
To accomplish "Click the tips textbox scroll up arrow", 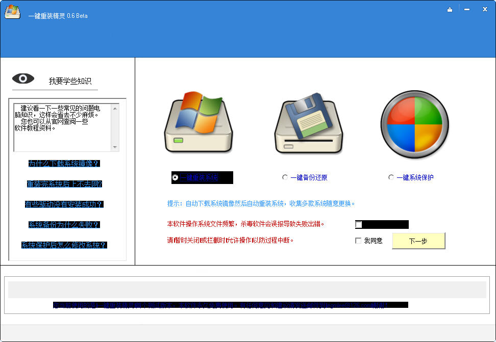I will click(x=115, y=108).
